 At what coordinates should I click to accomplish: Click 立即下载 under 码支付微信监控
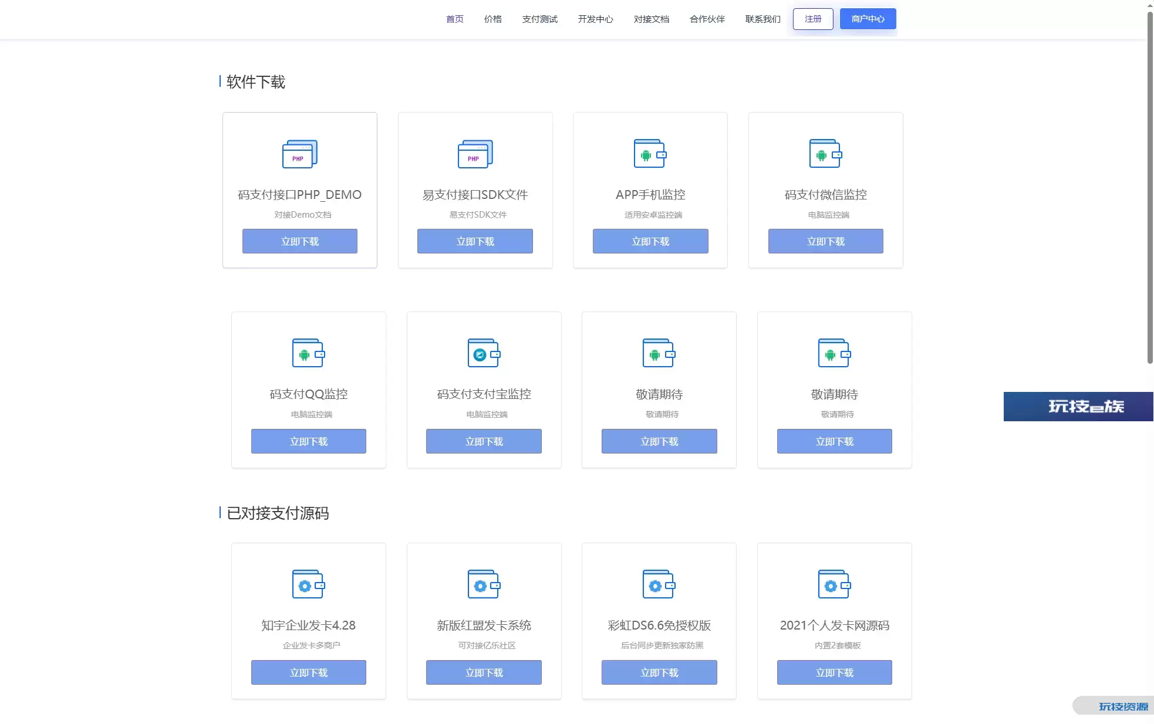[826, 241]
